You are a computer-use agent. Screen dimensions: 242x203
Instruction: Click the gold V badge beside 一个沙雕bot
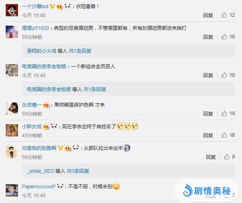pos(52,7)
